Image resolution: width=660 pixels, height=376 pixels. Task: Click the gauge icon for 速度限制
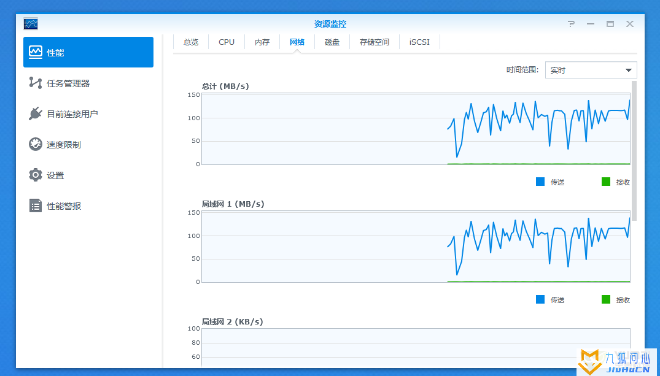[36, 144]
